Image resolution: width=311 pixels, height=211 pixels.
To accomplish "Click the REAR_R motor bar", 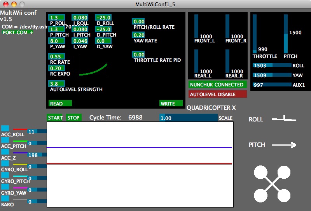I will click(227, 61).
